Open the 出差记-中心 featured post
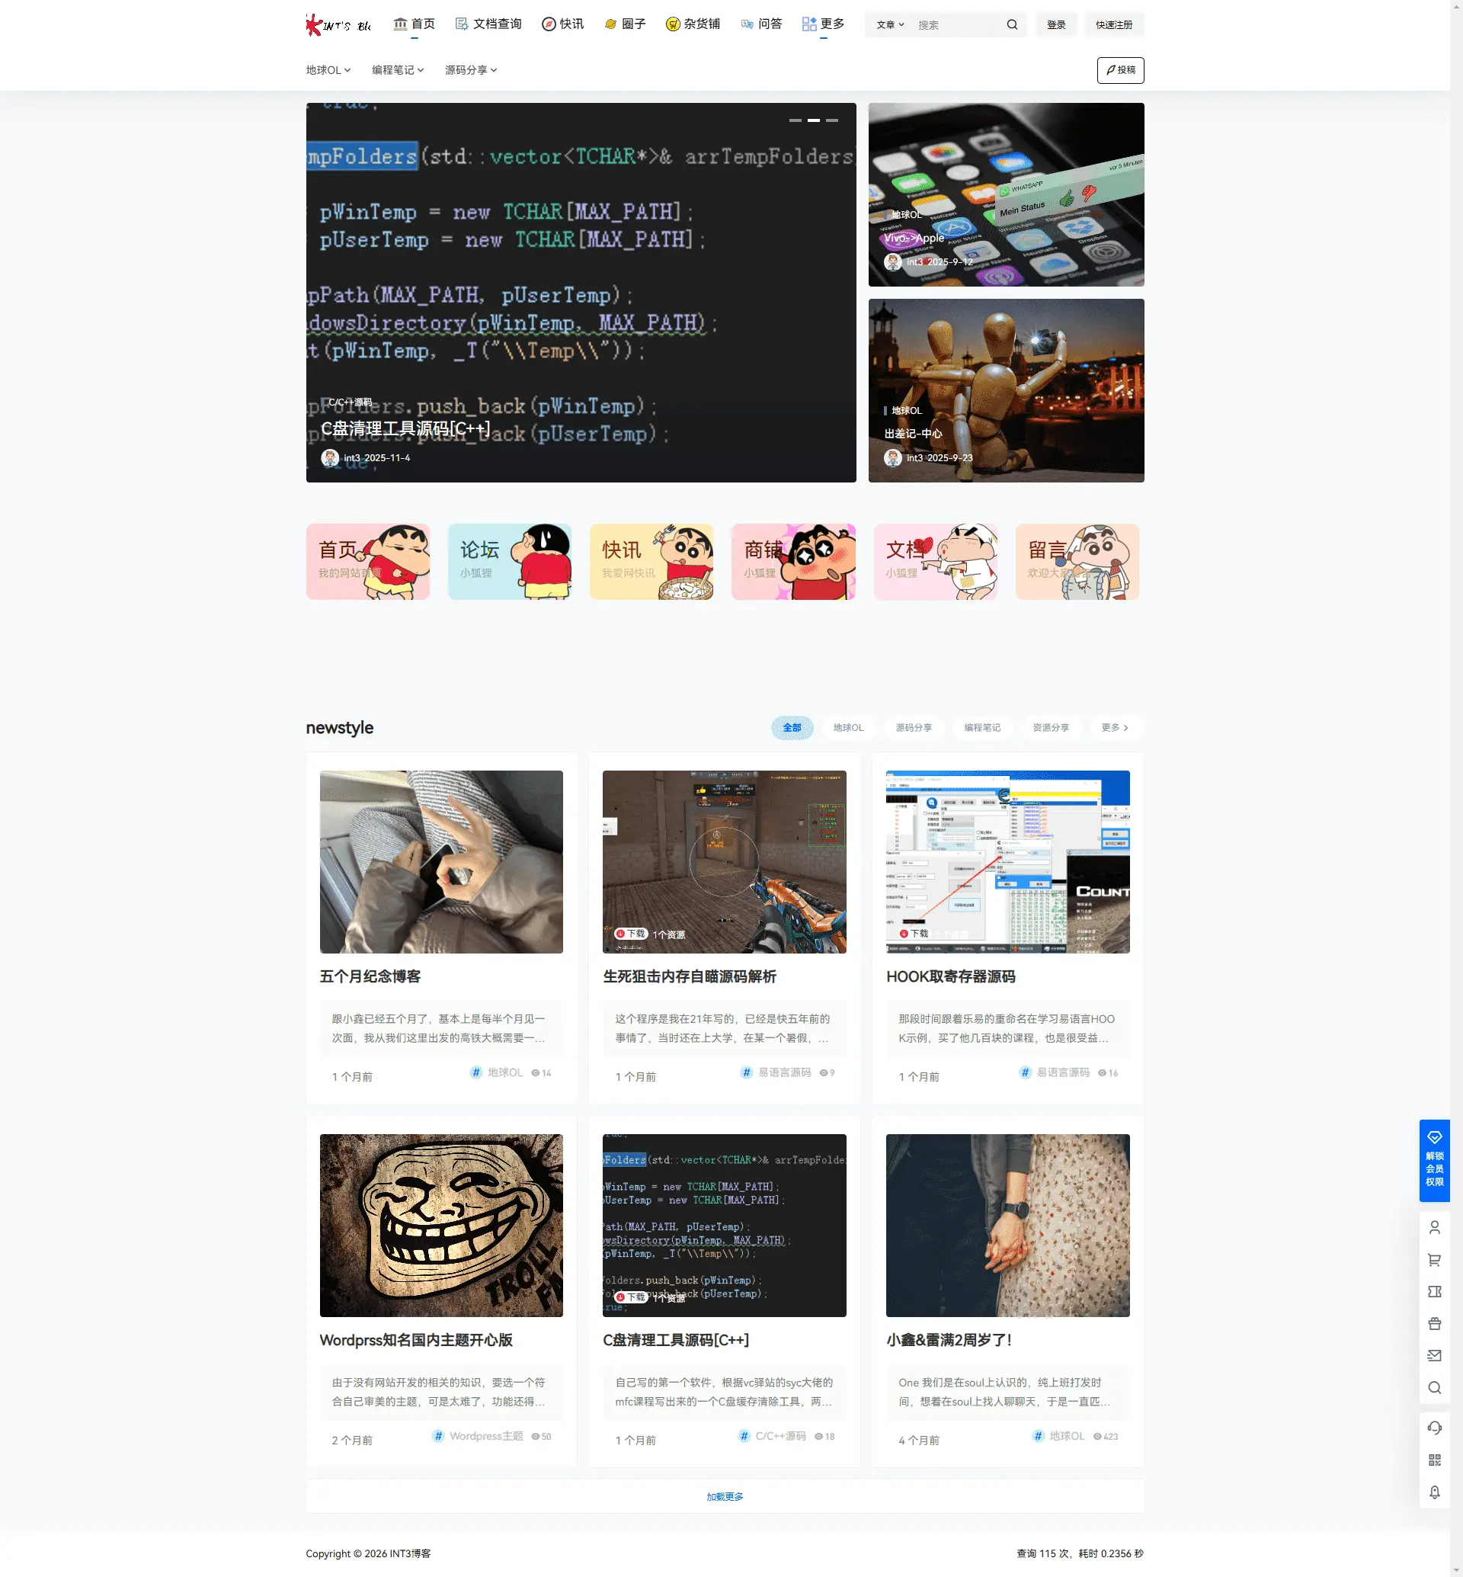The height and width of the screenshot is (1577, 1463). pyautogui.click(x=1005, y=390)
